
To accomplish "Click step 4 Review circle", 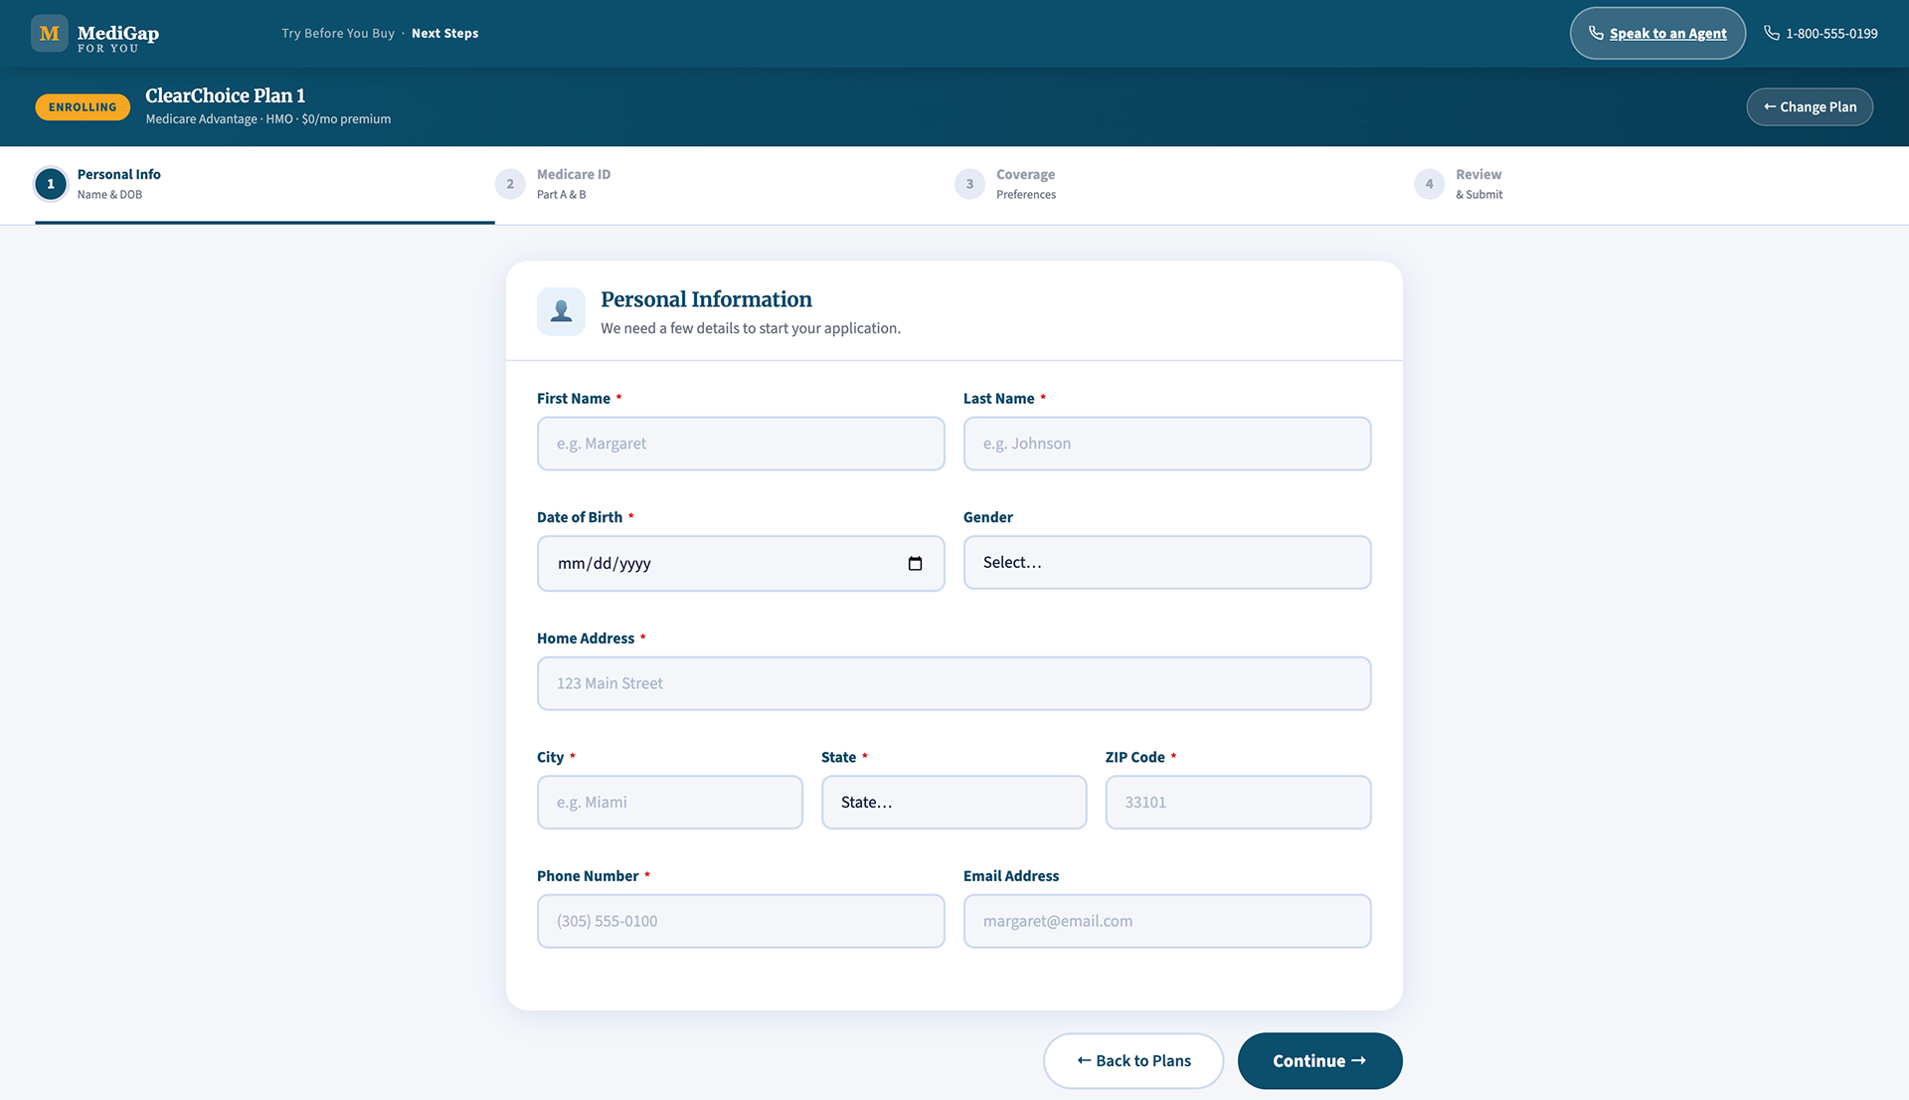I will pyautogui.click(x=1429, y=184).
